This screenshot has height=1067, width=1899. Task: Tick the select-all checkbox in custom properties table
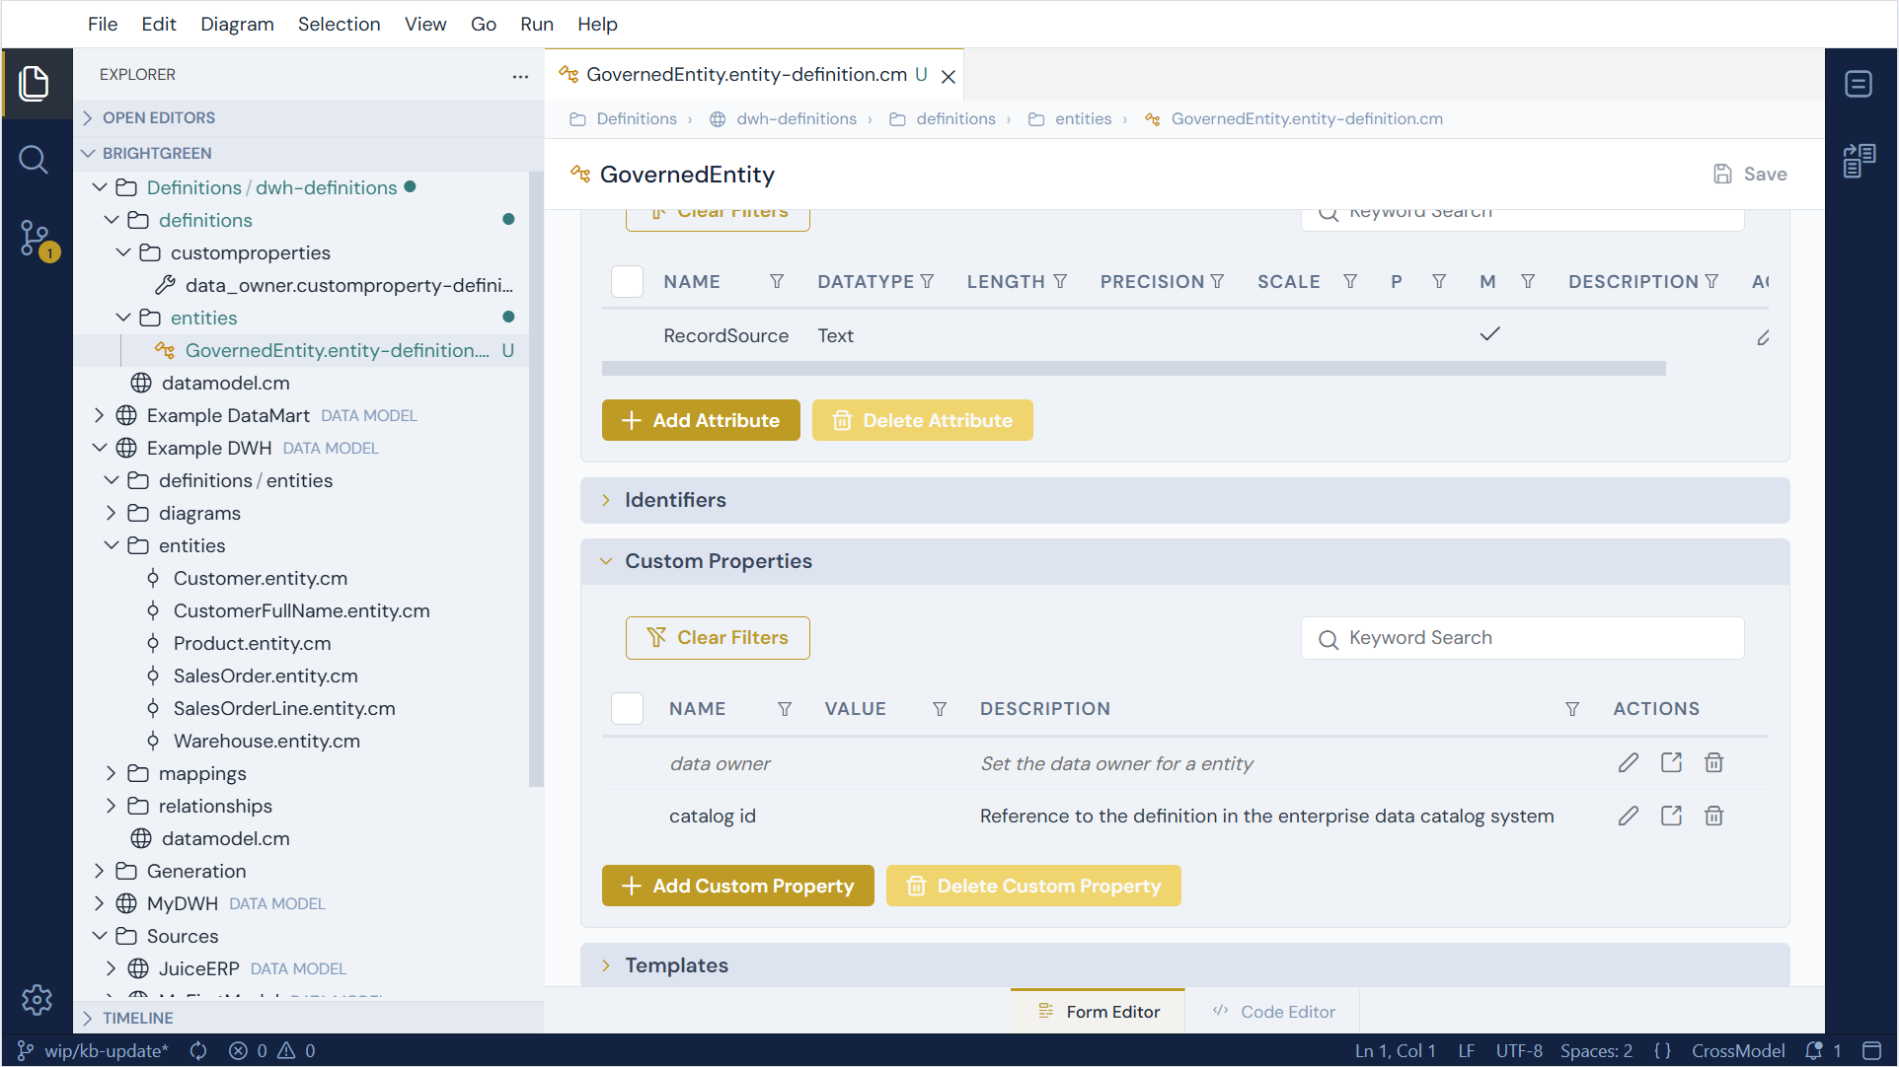click(627, 708)
